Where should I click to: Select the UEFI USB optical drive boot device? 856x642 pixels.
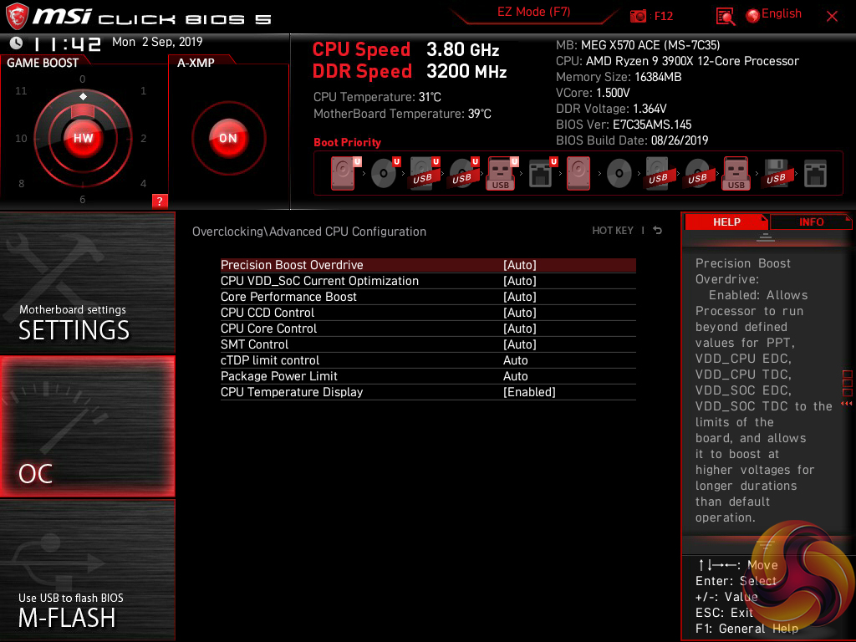click(463, 174)
